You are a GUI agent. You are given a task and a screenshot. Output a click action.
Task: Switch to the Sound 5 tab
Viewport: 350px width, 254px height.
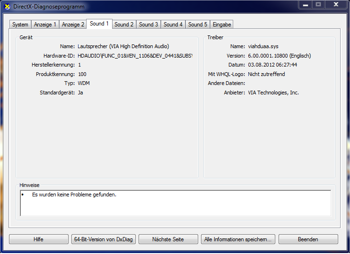click(198, 25)
